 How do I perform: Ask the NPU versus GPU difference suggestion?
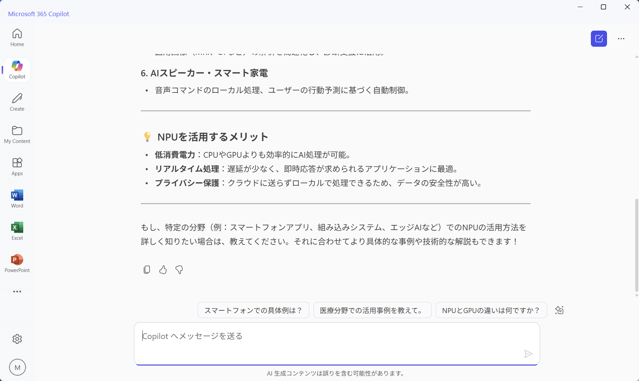(x=491, y=310)
